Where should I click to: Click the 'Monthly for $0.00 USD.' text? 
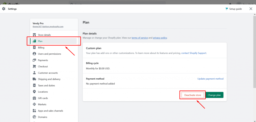click(98, 69)
